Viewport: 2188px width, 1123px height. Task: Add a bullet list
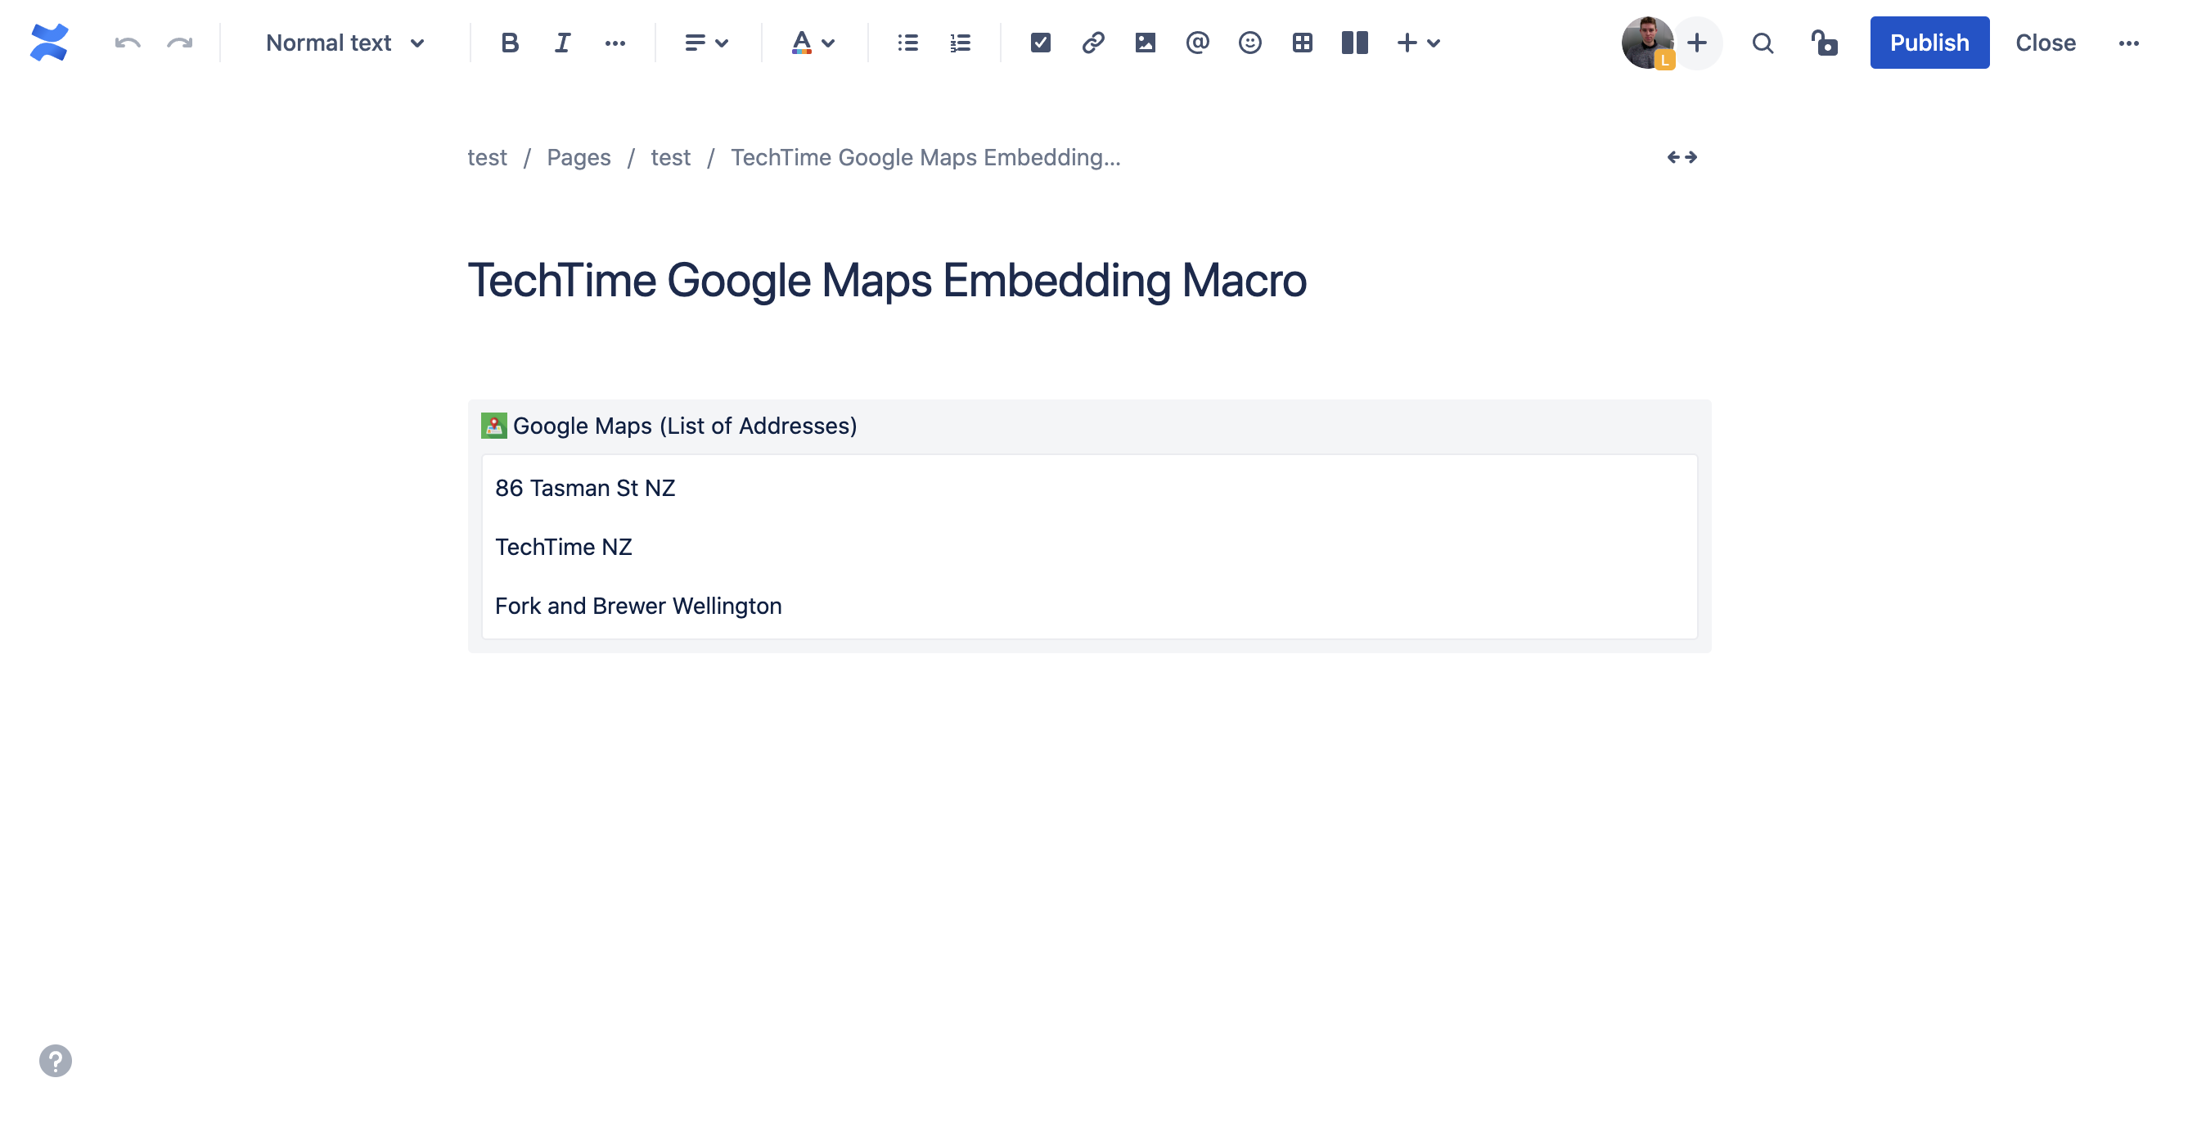(907, 43)
